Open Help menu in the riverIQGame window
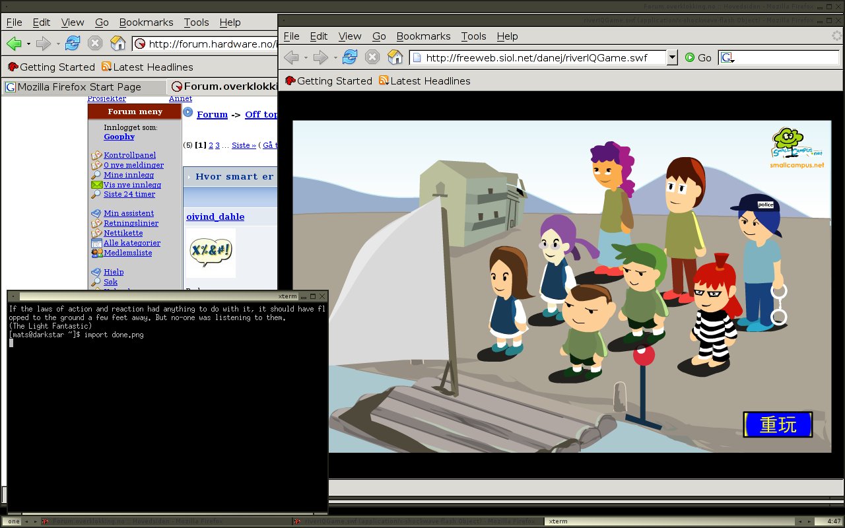845x528 pixels. 507,36
